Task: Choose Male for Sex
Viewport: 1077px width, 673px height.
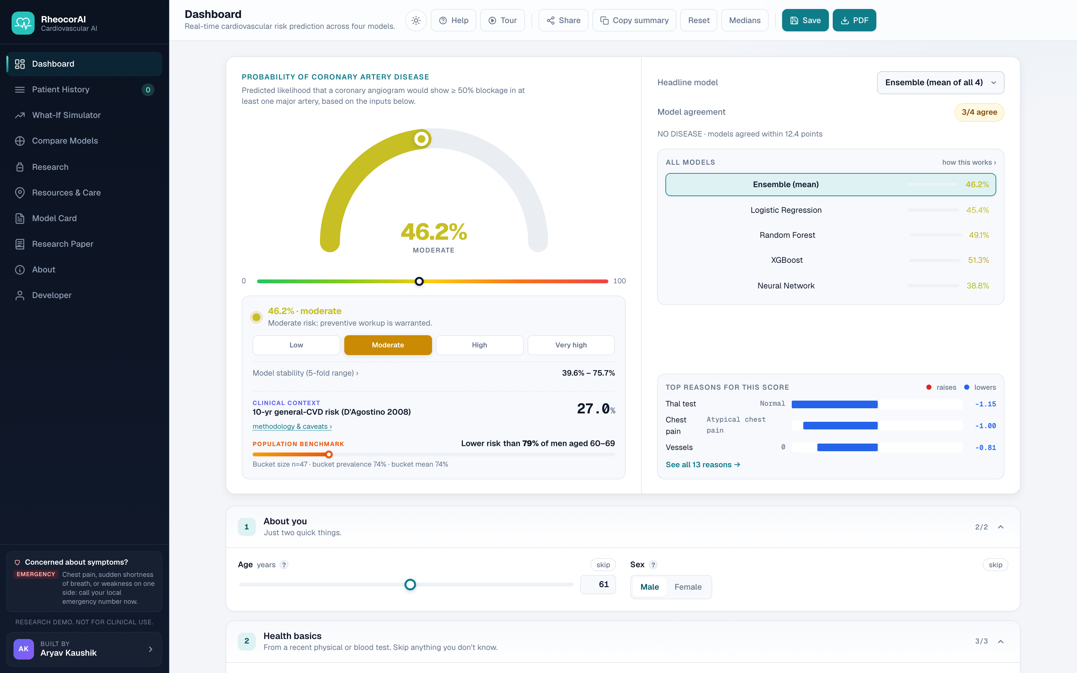Action: [649, 587]
